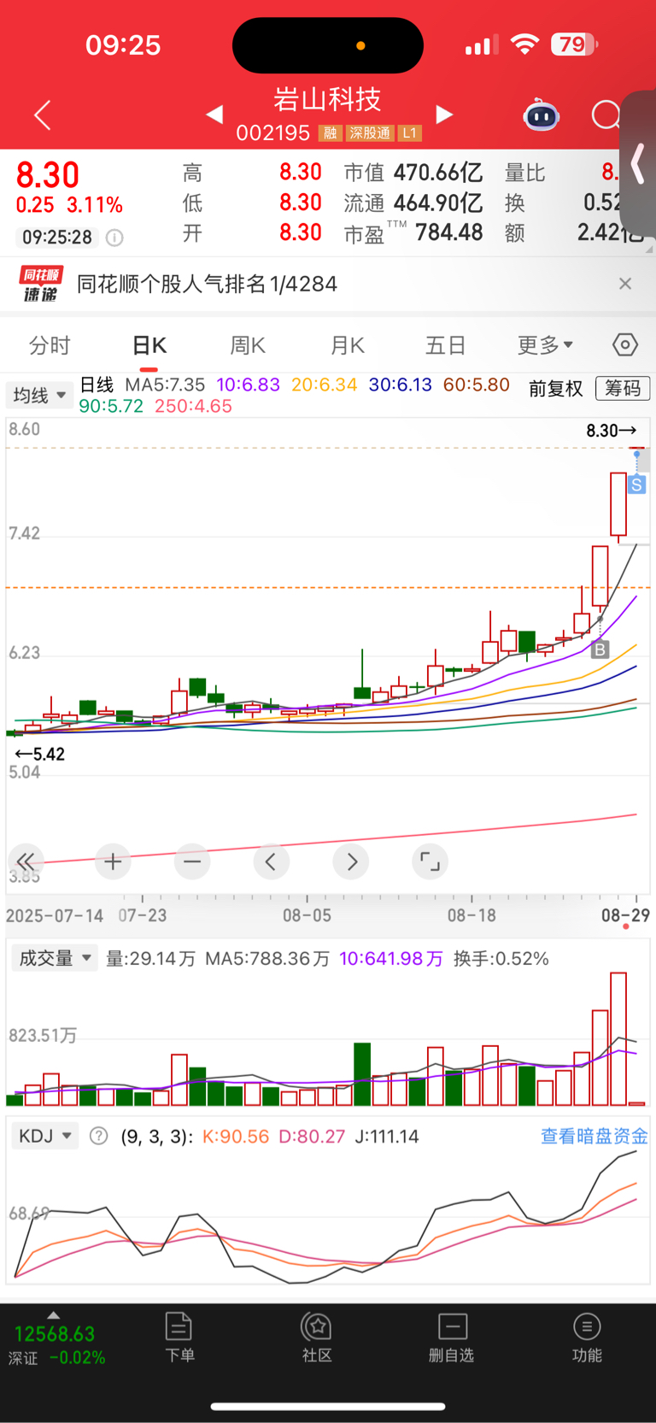Image resolution: width=656 pixels, height=1423 pixels.
Task: Tap MA 250:4.65 label
Action: [193, 406]
